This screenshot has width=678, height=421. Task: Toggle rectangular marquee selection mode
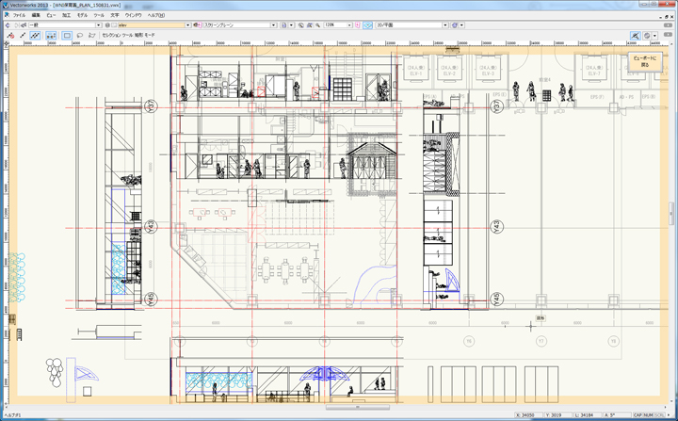click(67, 36)
